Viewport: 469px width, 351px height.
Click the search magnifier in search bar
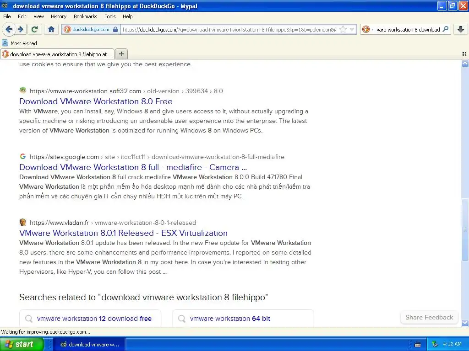[x=445, y=29]
